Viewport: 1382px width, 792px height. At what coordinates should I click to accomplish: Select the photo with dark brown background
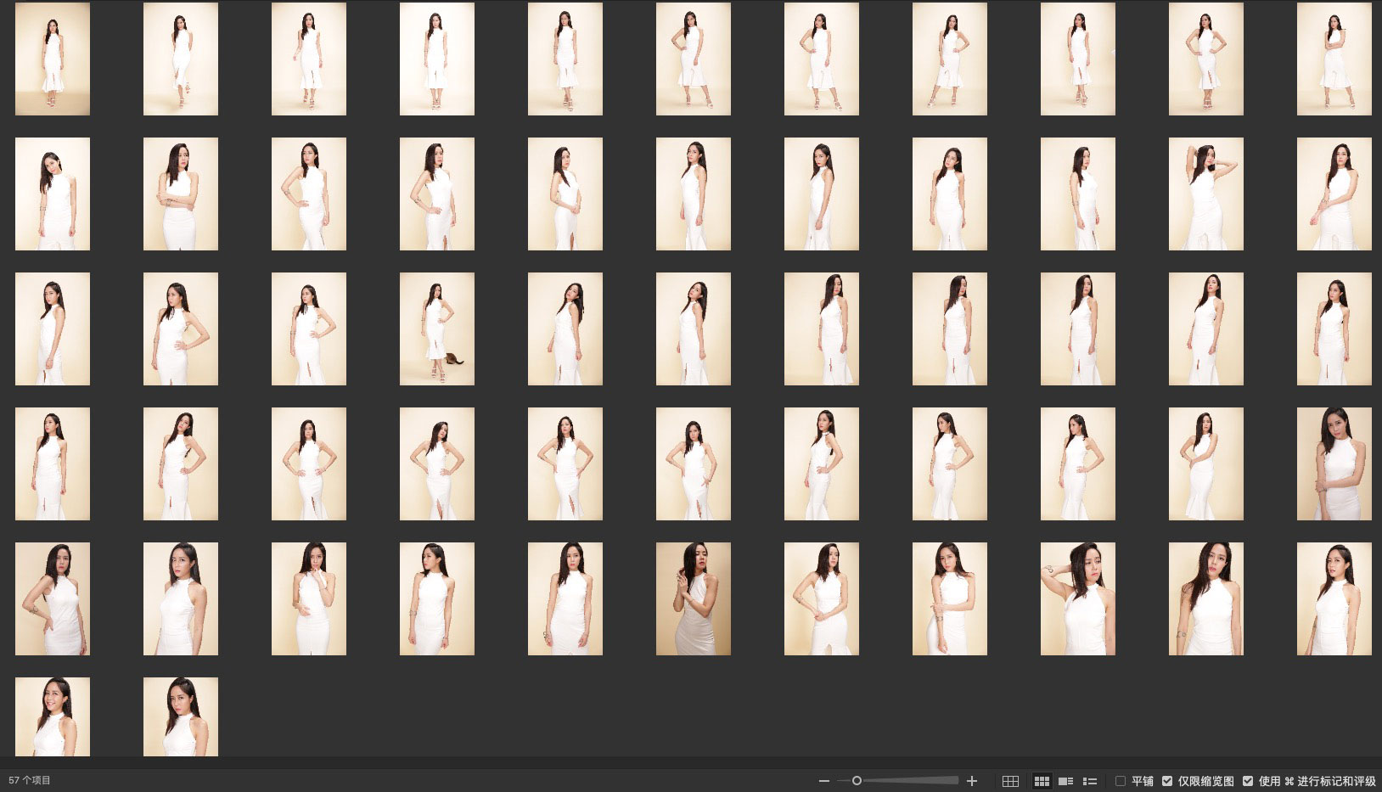tap(694, 598)
